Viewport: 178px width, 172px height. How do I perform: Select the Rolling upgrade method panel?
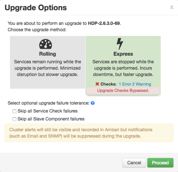[x=48, y=62]
